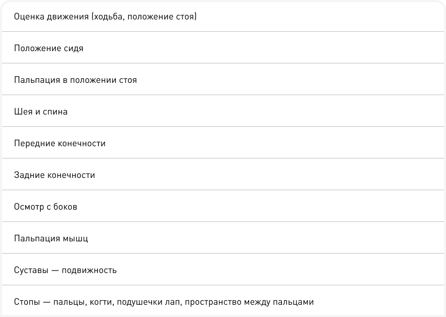Click the «Пальпация в положении стоя» entry
This screenshot has width=446, height=317.
(x=75, y=80)
